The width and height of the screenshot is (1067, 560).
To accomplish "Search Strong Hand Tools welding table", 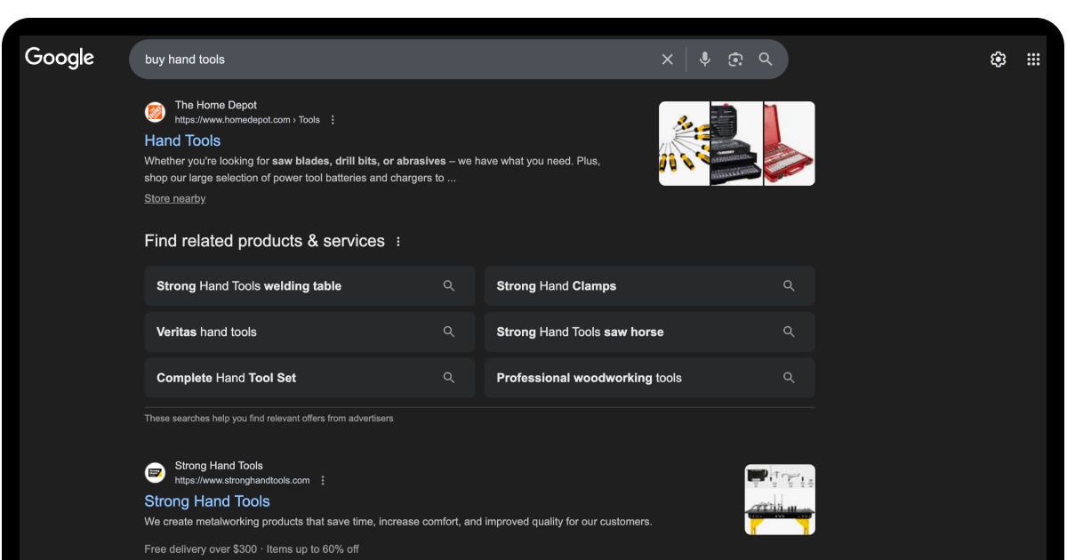I will point(309,286).
